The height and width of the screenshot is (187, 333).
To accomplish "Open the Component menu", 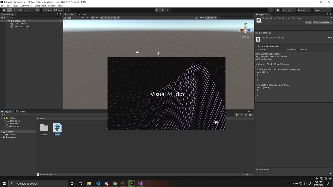I will coord(40,6).
